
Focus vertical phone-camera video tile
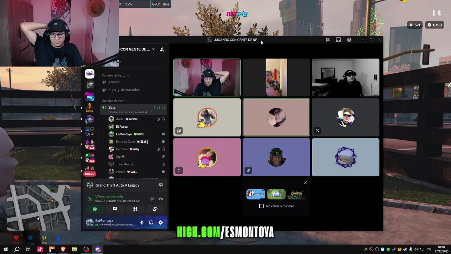pos(276,77)
